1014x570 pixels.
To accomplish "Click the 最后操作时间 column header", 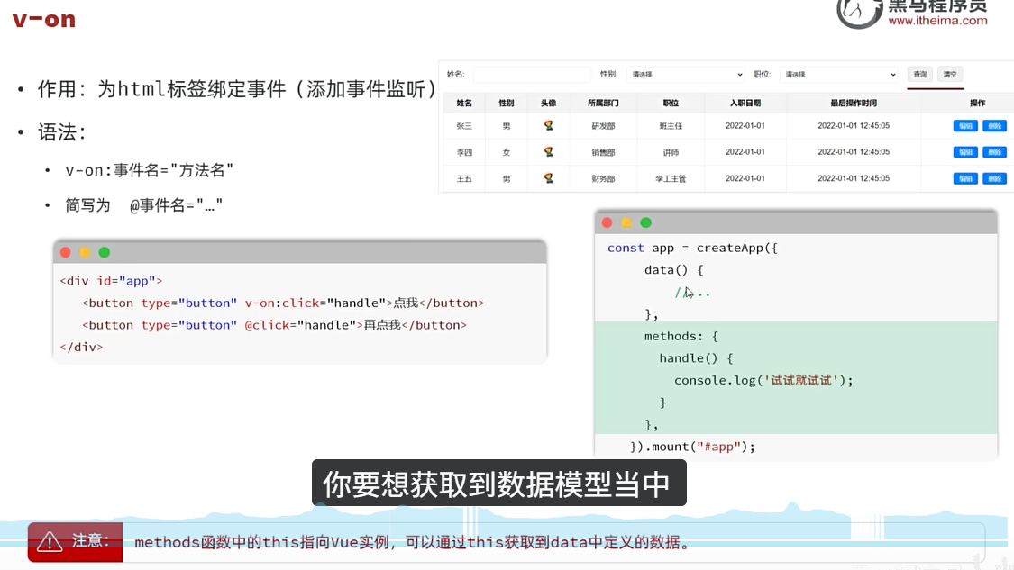I will (854, 103).
